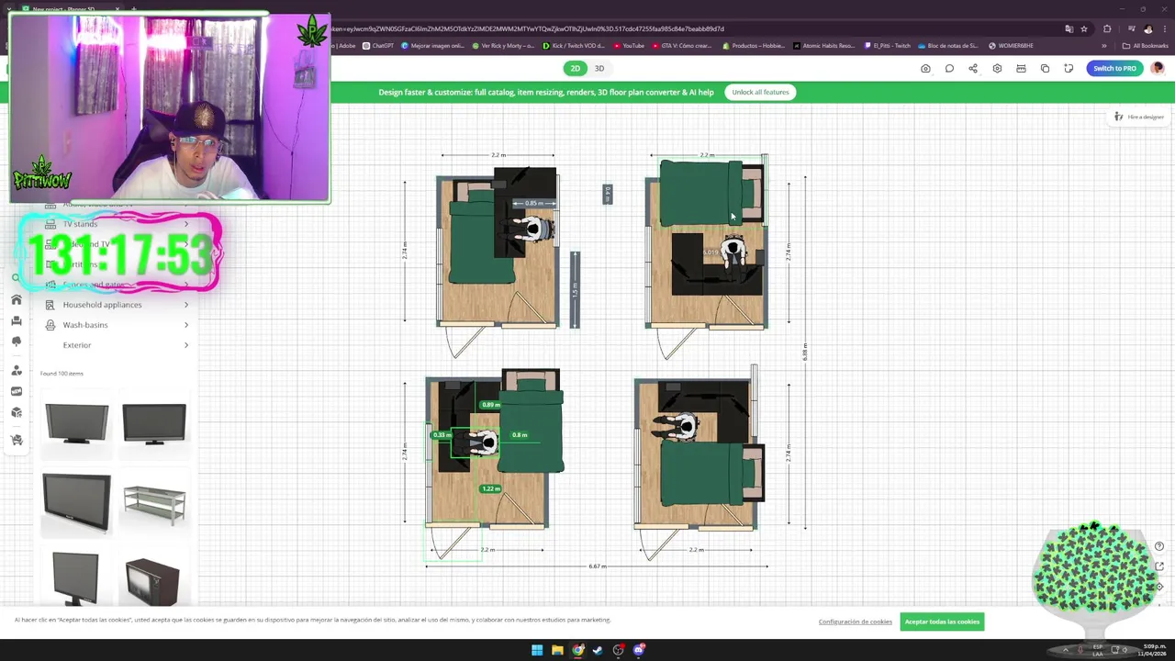Click the Found 100 items text
The width and height of the screenshot is (1175, 661).
tap(62, 374)
